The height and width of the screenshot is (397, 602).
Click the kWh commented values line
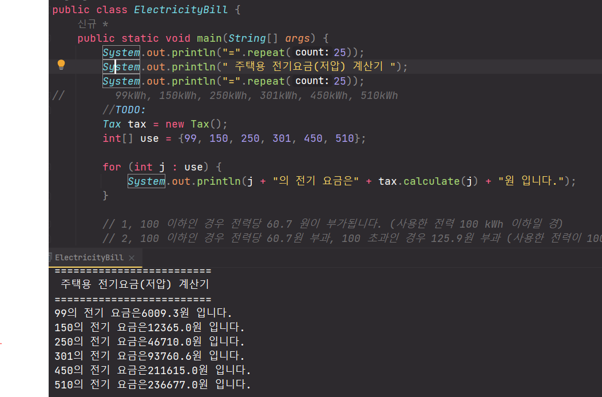coord(256,96)
